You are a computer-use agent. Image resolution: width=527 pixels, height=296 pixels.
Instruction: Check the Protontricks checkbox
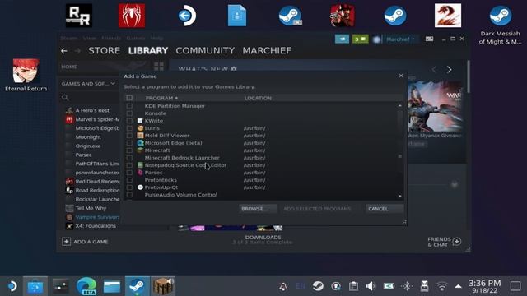[129, 180]
